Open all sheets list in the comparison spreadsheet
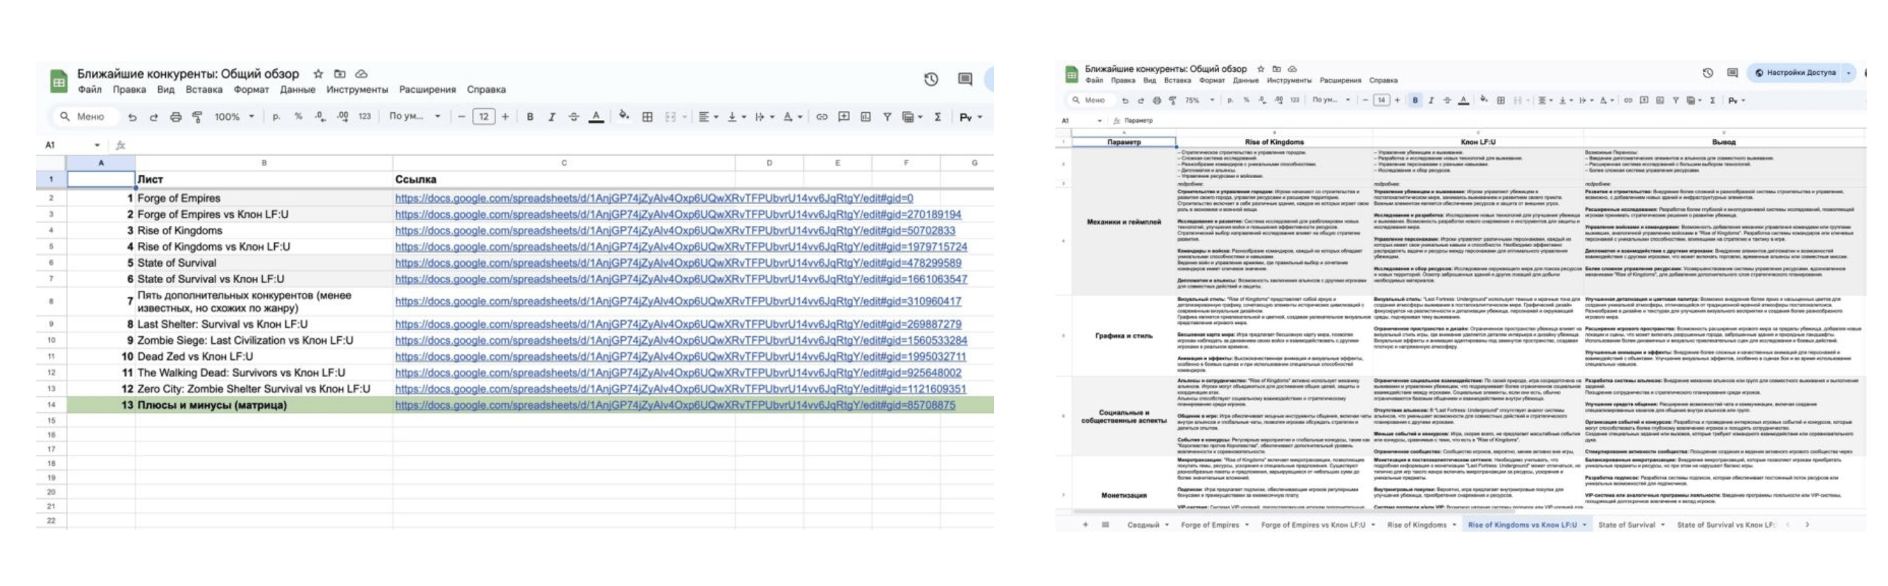The image size is (1888, 586). tap(1105, 525)
